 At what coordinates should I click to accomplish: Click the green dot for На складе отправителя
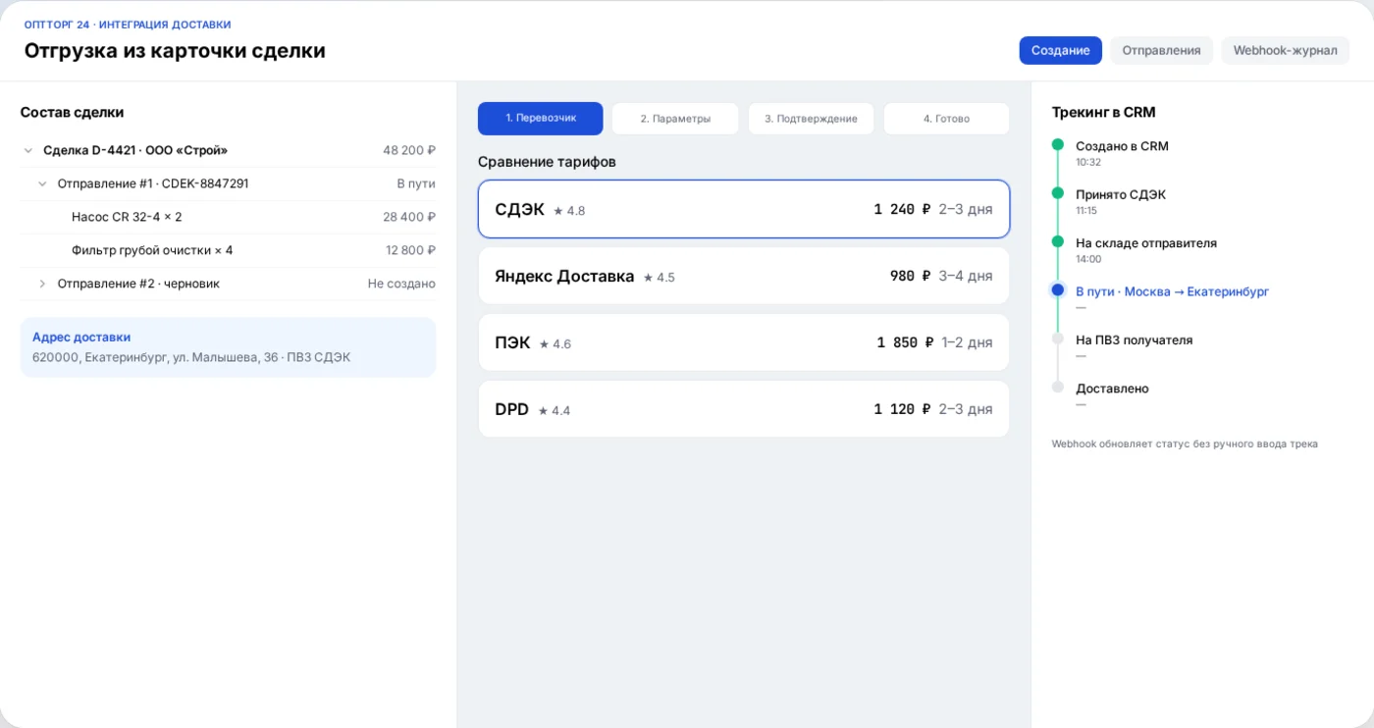pyautogui.click(x=1057, y=241)
